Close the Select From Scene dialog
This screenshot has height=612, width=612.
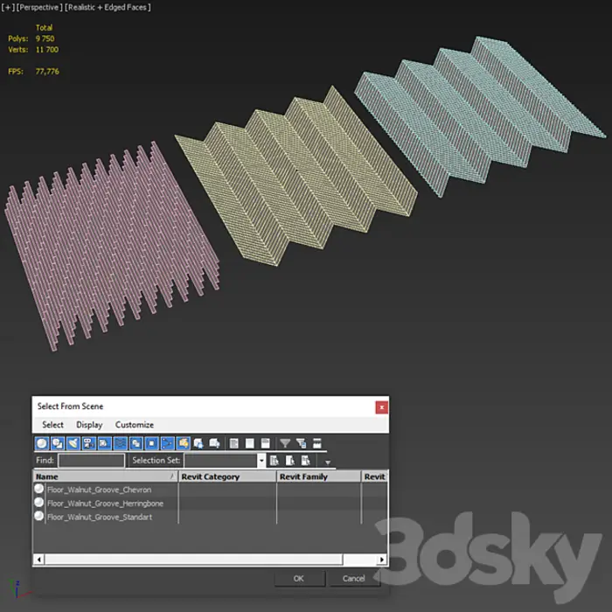click(381, 407)
